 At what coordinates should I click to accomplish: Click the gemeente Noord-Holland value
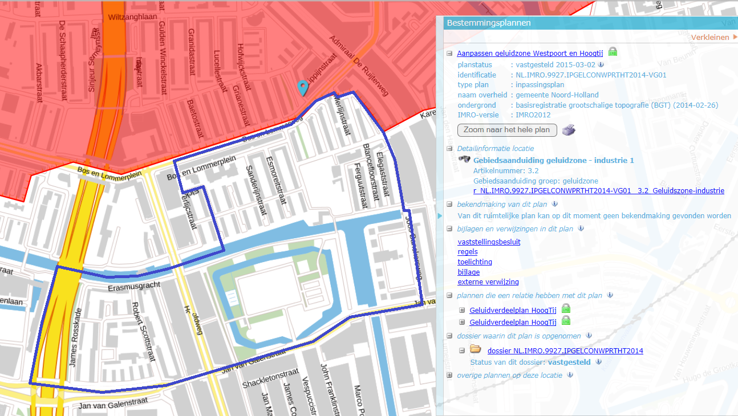tap(557, 95)
